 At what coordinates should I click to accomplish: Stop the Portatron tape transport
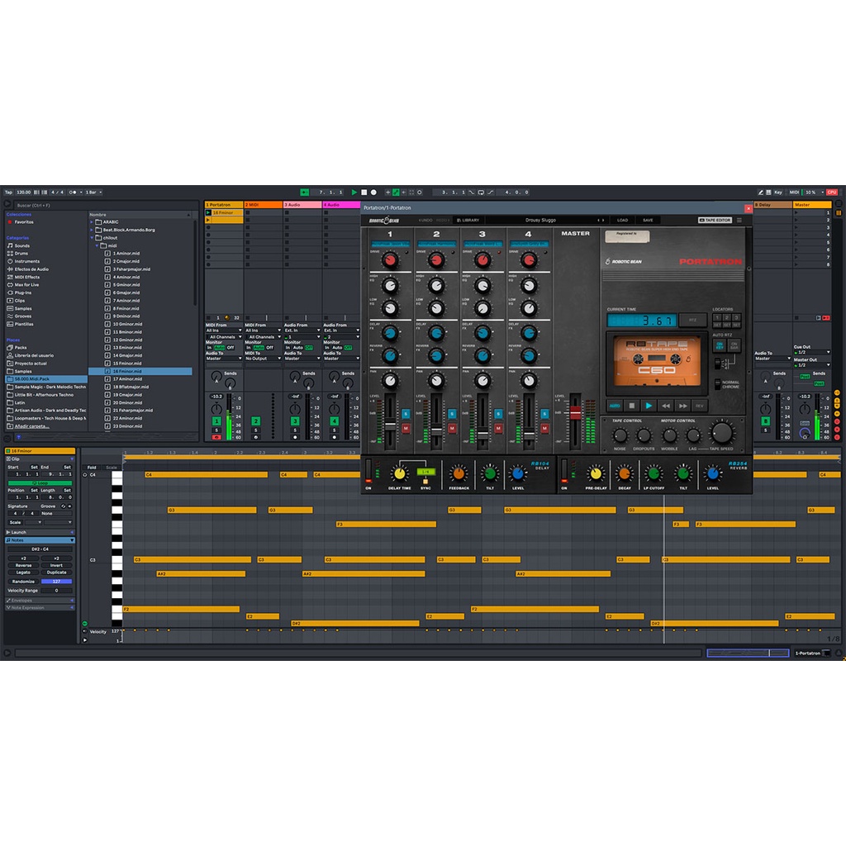coord(632,406)
